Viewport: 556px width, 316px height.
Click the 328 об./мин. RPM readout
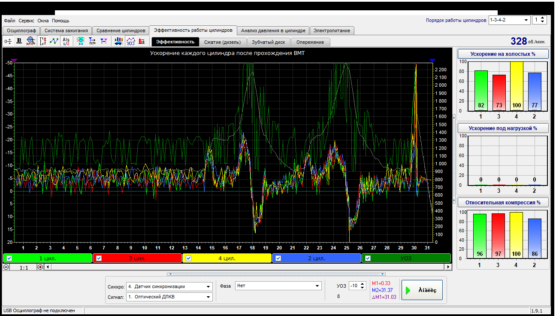pyautogui.click(x=528, y=41)
